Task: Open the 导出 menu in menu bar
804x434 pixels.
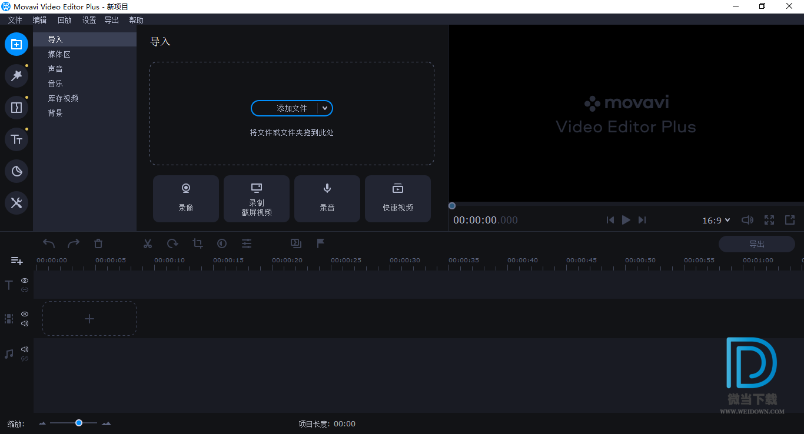Action: 111,20
